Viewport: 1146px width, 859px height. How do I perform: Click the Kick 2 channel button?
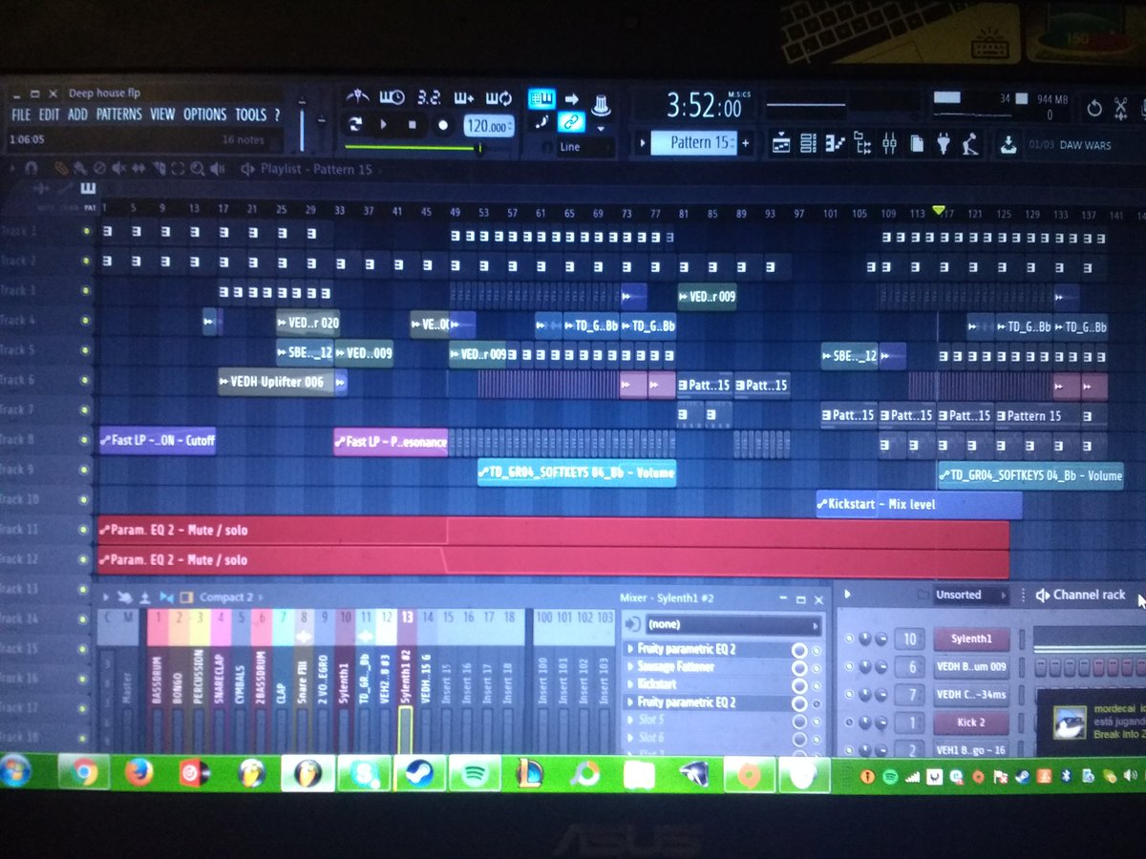point(971,723)
